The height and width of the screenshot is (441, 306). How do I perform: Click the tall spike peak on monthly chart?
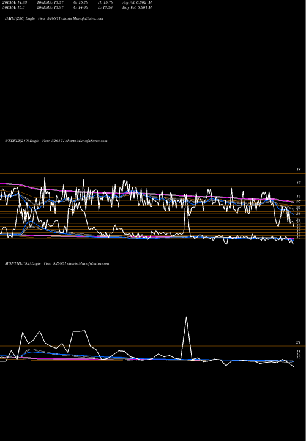click(x=186, y=317)
